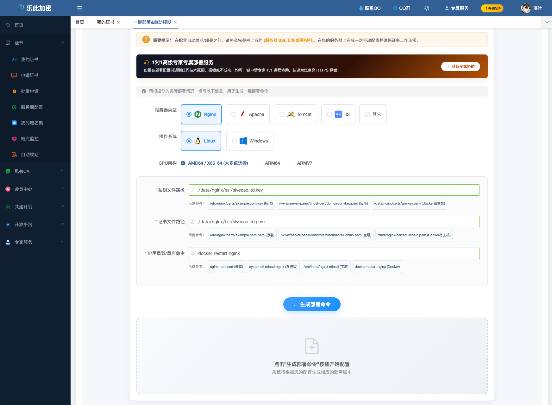The image size is (552, 405).
Task: Click the 开放平台 sidebar icon
Action: (x=8, y=225)
